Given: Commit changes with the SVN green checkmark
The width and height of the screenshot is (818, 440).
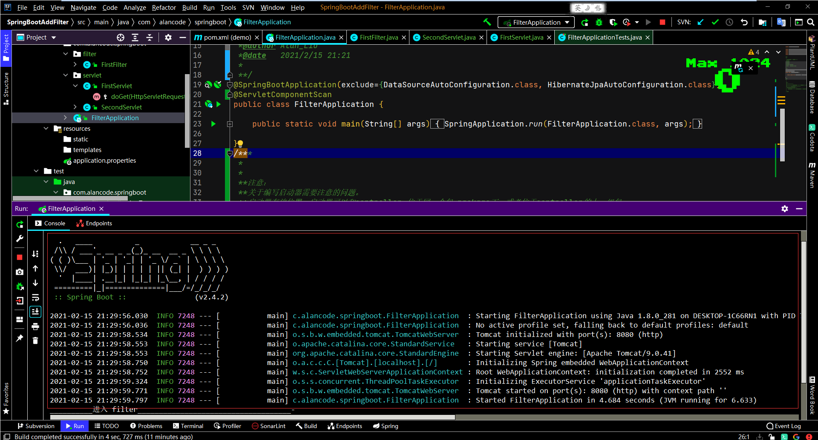Looking at the screenshot, I should (x=715, y=22).
